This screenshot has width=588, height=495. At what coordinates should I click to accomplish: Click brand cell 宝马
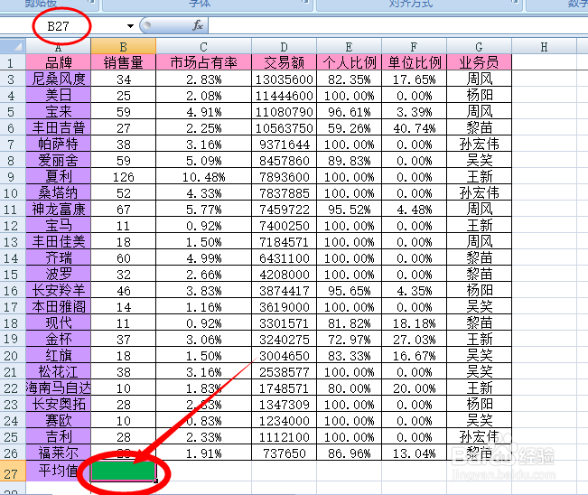pyautogui.click(x=58, y=226)
